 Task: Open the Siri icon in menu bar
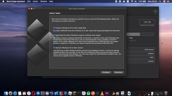click(164, 1)
